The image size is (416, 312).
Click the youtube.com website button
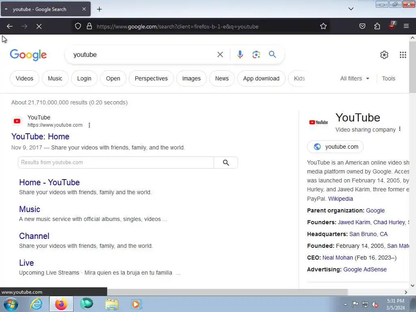pos(335,147)
